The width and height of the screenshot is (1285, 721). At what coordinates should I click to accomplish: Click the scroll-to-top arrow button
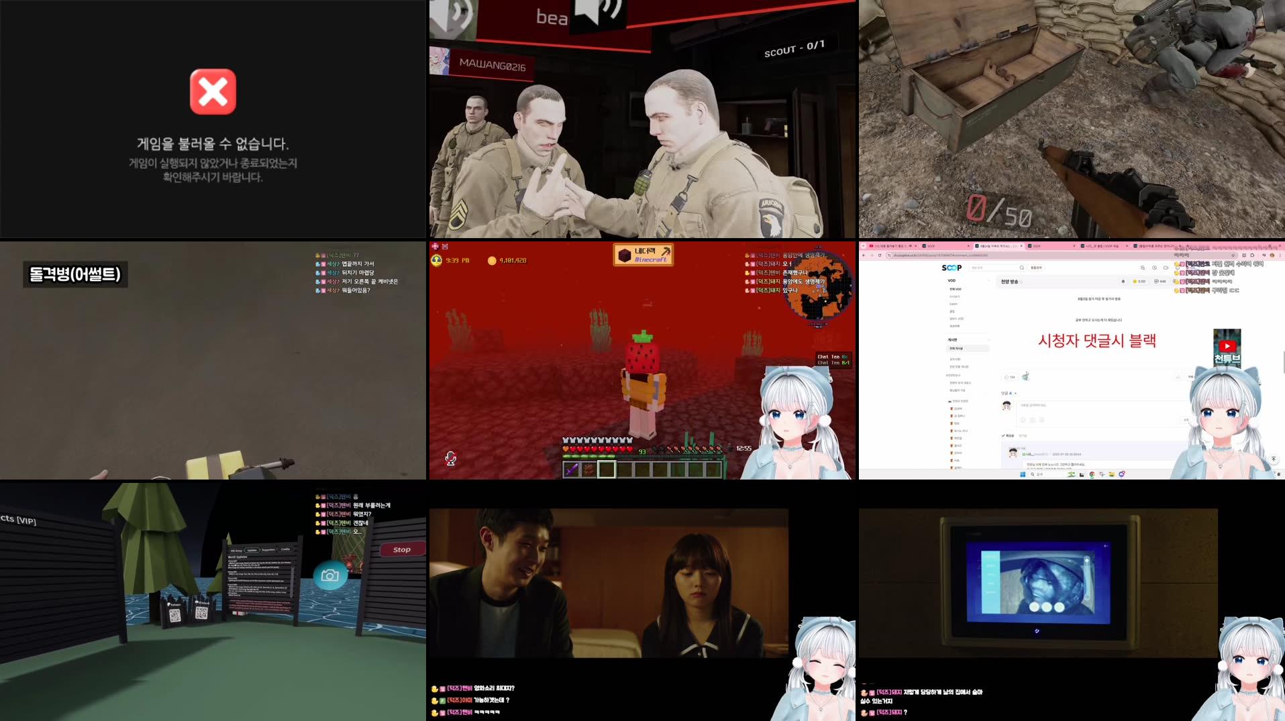(x=1273, y=459)
